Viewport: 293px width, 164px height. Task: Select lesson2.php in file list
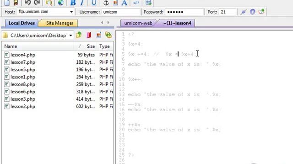[x=22, y=106]
